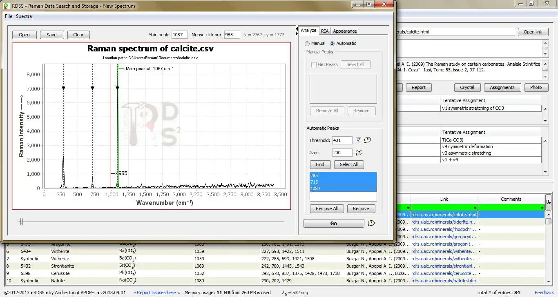558x297 pixels.
Task: Open the cerussite link in the table
Action: [444, 273]
